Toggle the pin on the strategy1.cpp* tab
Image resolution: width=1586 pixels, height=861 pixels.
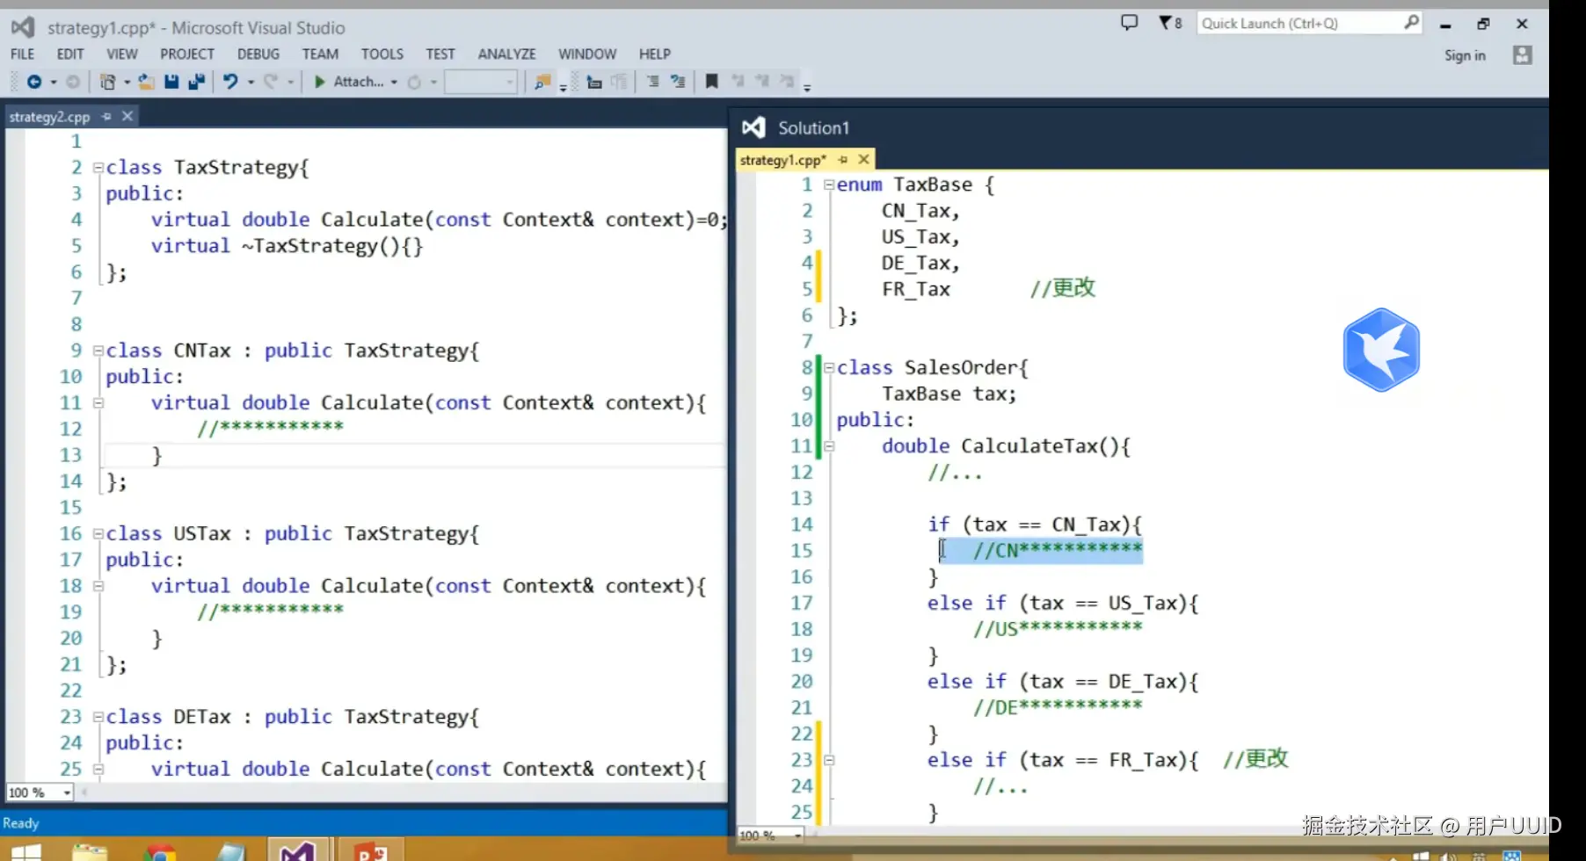pos(843,159)
